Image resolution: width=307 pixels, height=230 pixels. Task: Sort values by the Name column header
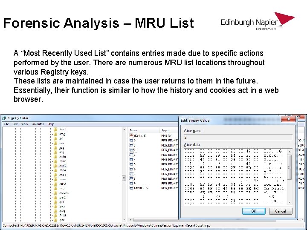coord(144,130)
